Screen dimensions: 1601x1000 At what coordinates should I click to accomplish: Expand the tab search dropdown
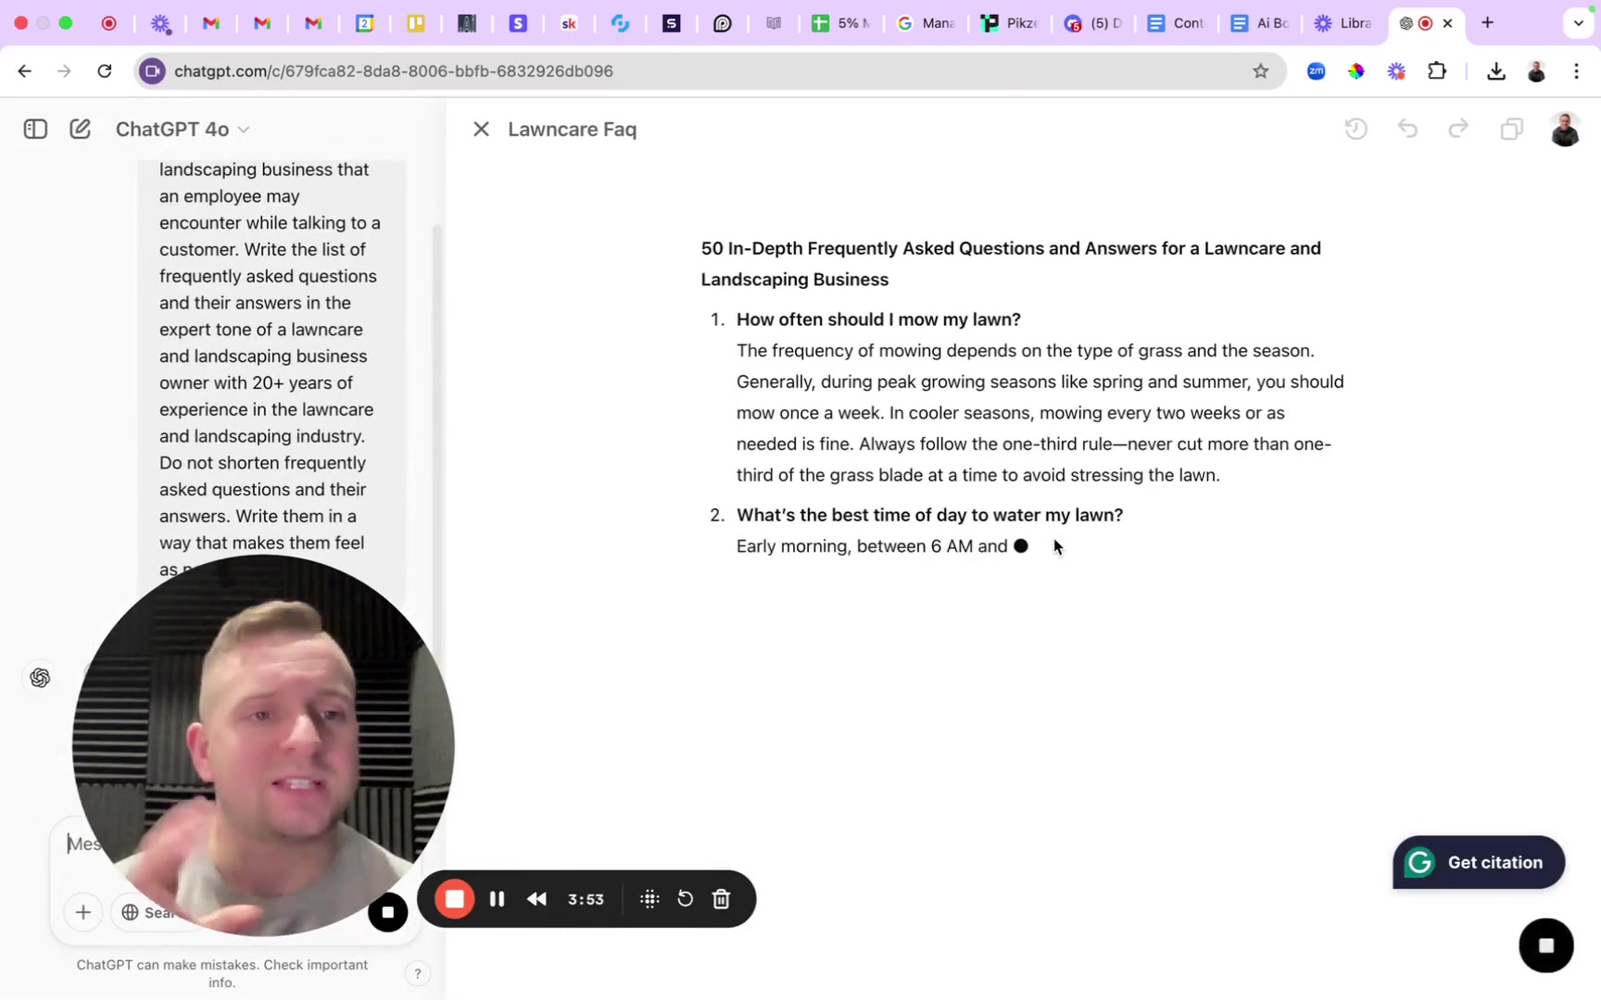(x=1578, y=23)
